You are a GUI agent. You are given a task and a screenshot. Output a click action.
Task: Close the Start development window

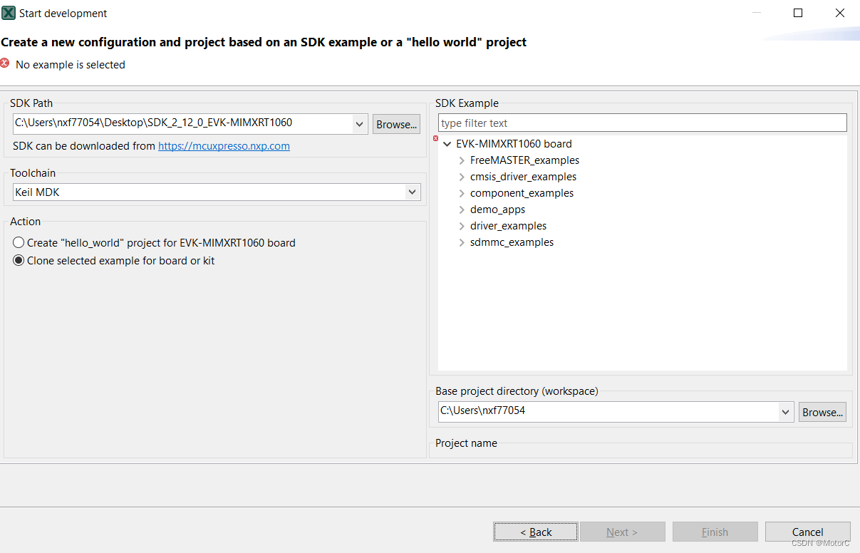pyautogui.click(x=840, y=13)
